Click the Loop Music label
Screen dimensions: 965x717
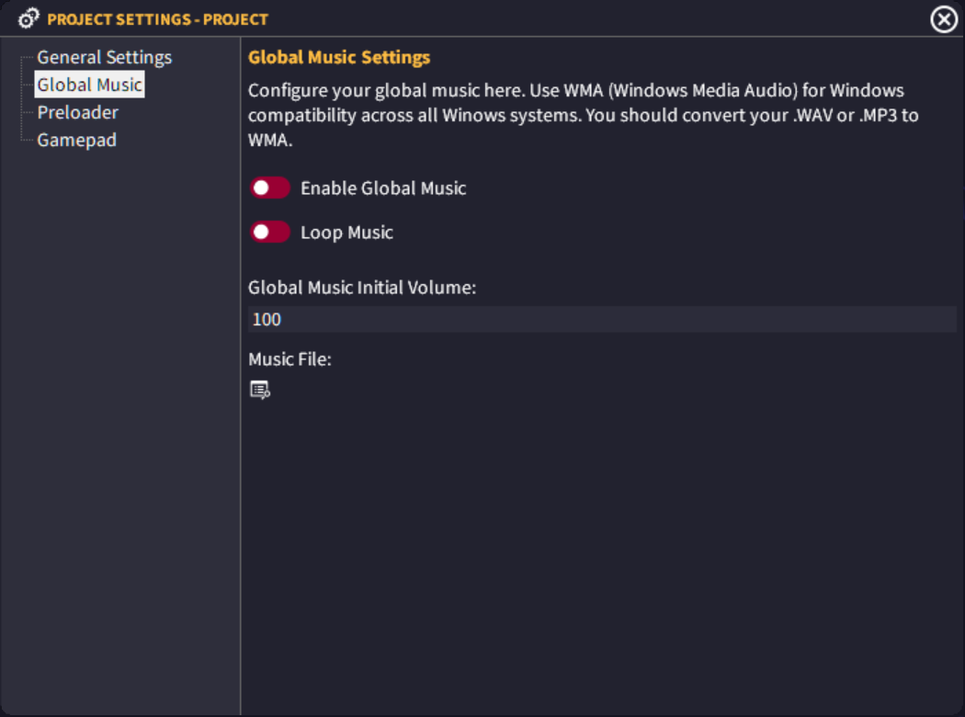pos(347,232)
